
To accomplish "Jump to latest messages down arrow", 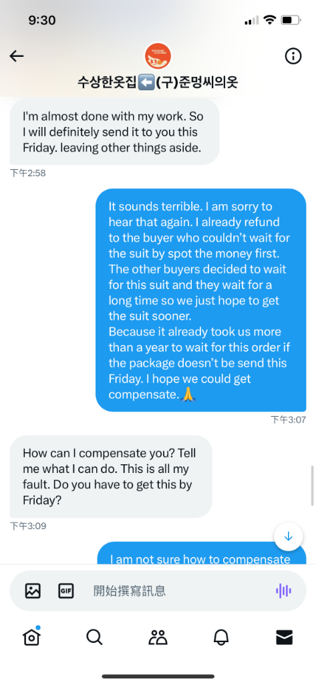I will click(288, 537).
